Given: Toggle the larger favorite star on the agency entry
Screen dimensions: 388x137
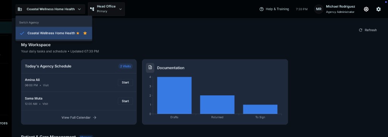Looking at the screenshot, I should pyautogui.click(x=85, y=33).
